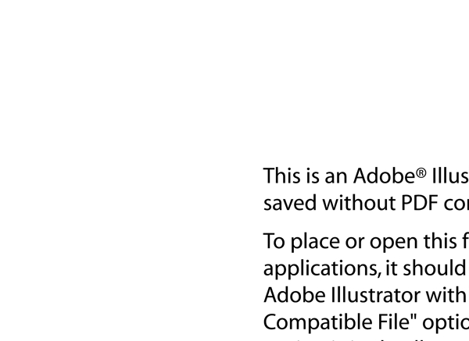469x341 pixels.
Task: Click the word "Illustrator"
Action: pyautogui.click(x=376, y=295)
